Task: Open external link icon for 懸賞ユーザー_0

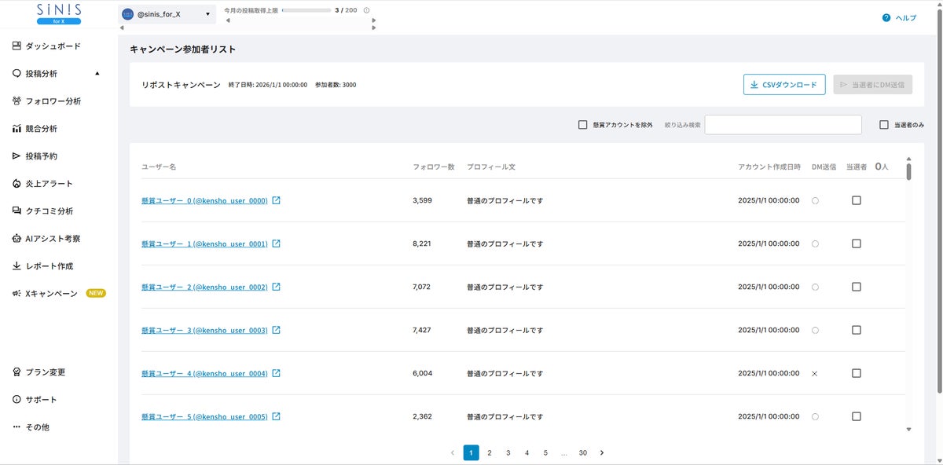Action: tap(276, 200)
